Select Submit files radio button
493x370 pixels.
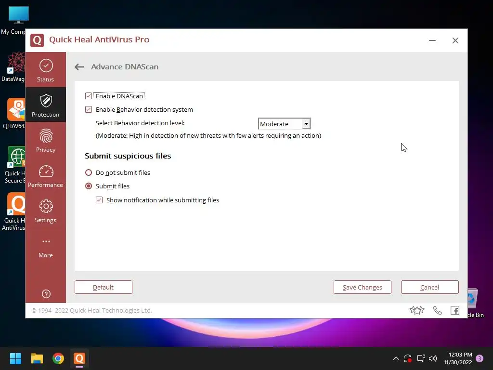[x=89, y=186]
